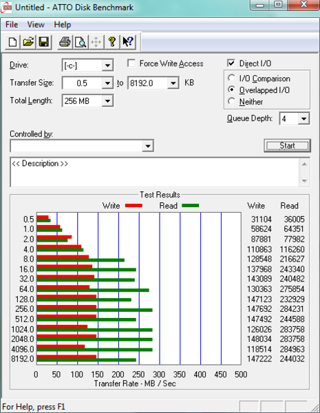Open the Total Length 256 MB dropdown

click(x=107, y=101)
